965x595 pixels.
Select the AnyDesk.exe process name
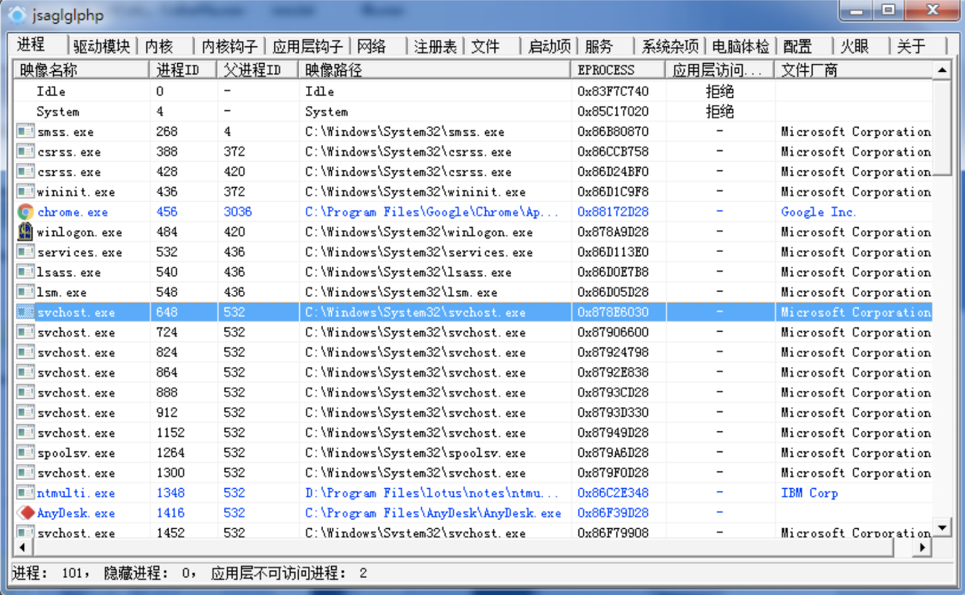coord(76,512)
